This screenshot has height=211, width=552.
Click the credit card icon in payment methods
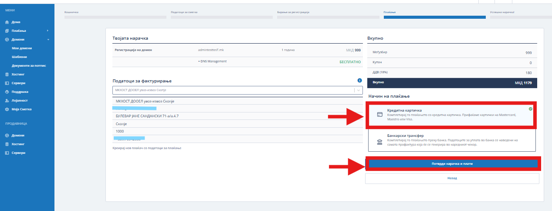pos(379,115)
